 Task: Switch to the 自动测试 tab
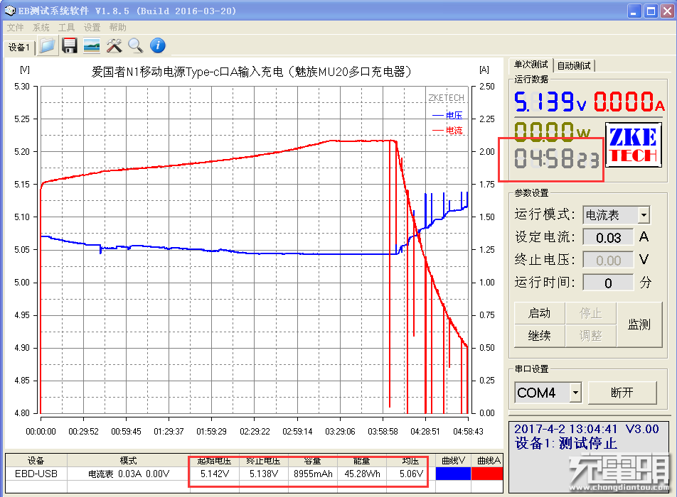click(574, 65)
